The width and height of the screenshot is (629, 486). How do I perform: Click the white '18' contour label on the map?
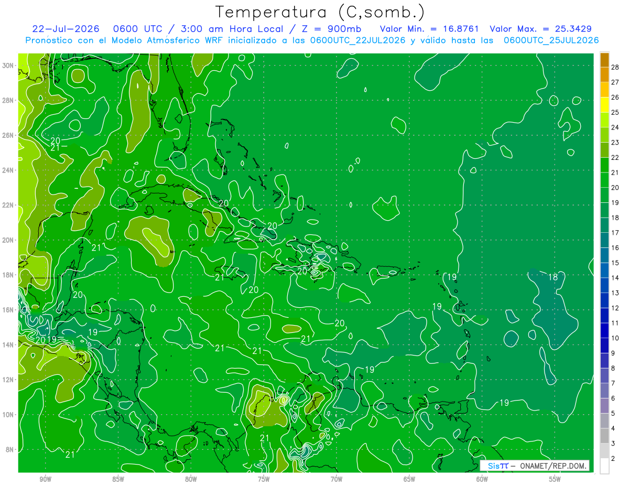pos(552,277)
